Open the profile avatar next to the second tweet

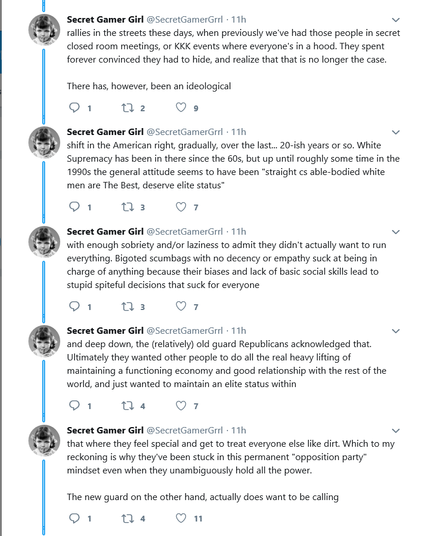click(x=44, y=142)
